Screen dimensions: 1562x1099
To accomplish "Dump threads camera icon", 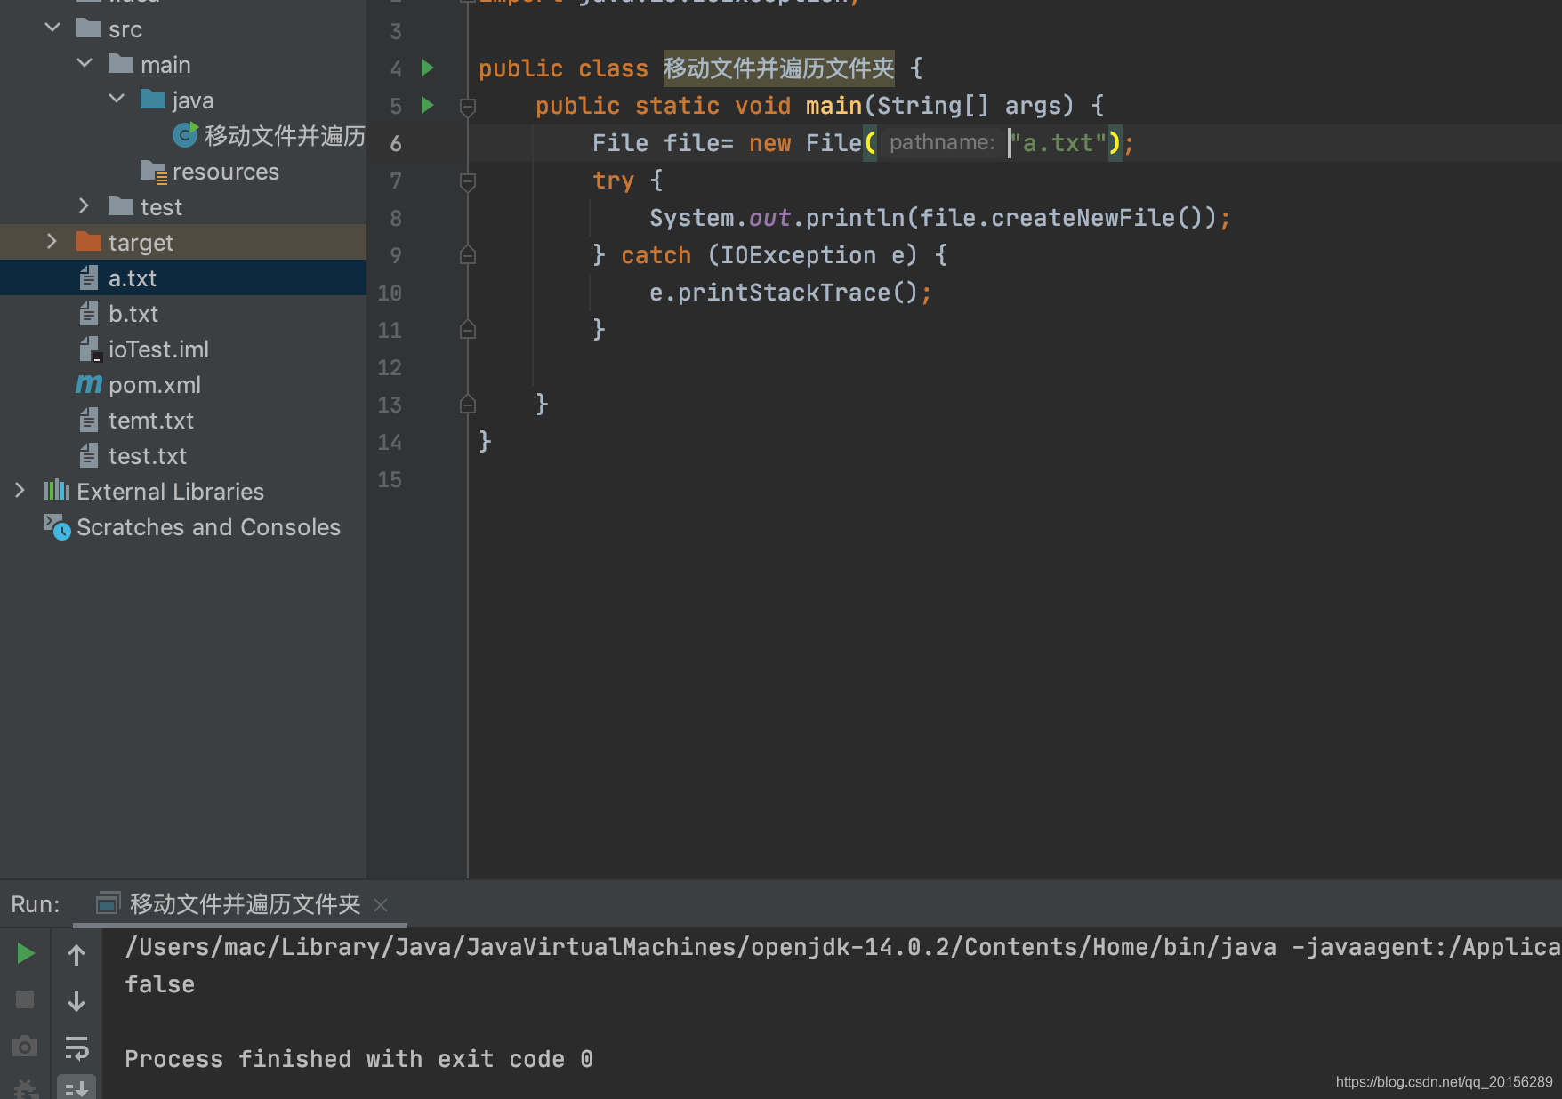I will [x=25, y=1047].
